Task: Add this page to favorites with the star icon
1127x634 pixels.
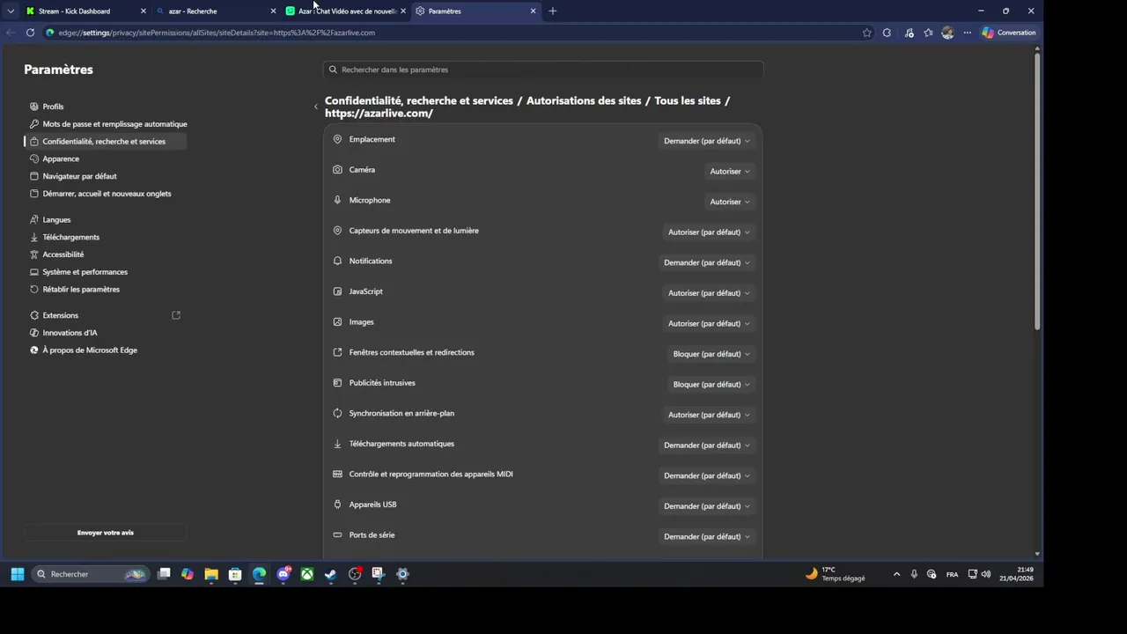Action: tap(867, 33)
